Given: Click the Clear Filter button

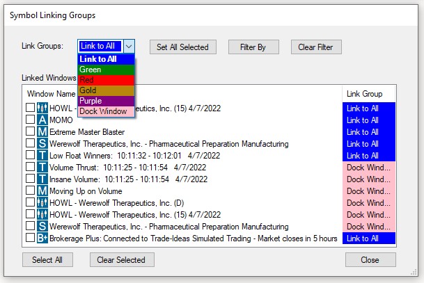Looking at the screenshot, I should (316, 47).
